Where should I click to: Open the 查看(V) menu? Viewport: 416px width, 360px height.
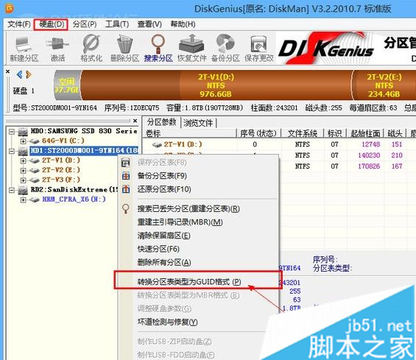[x=149, y=24]
